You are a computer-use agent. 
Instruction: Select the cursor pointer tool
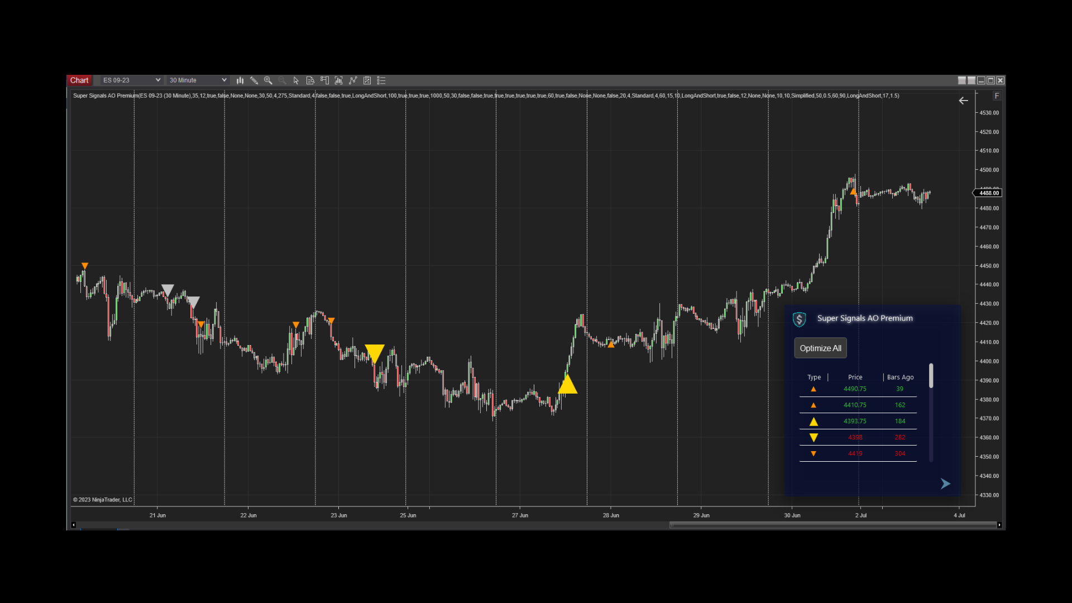point(296,80)
